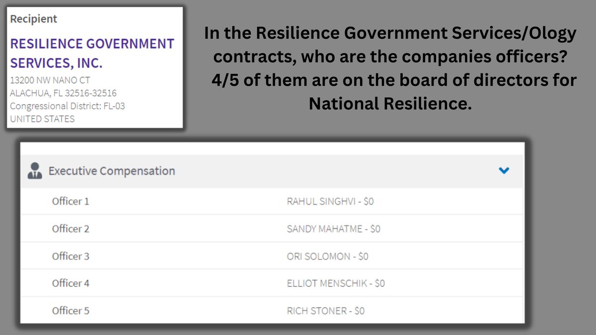
Task: Open the Resilience Government Services, Inc. recipient link
Action: click(x=92, y=53)
